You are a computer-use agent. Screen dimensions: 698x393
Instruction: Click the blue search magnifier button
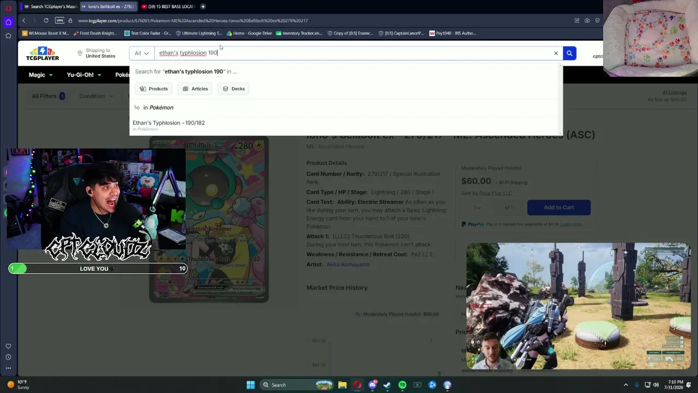coord(569,53)
